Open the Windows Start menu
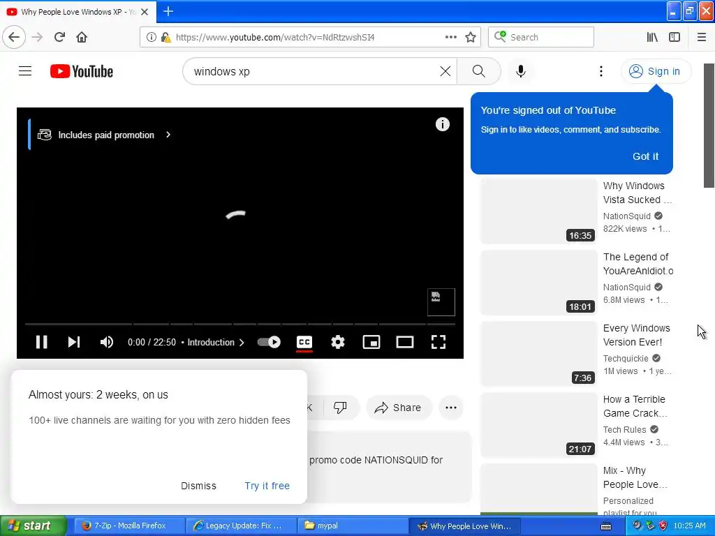 pyautogui.click(x=34, y=526)
